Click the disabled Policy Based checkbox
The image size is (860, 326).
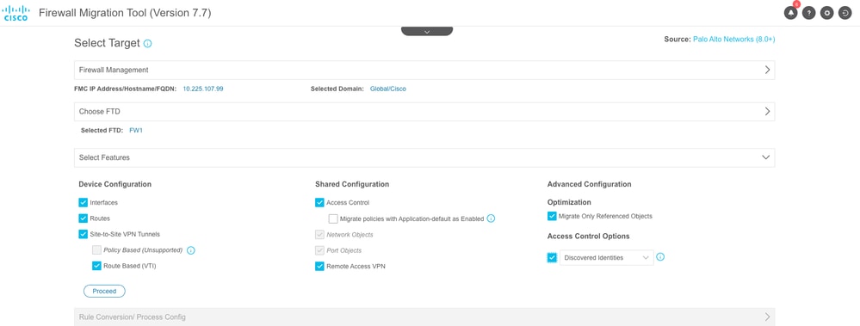point(96,250)
